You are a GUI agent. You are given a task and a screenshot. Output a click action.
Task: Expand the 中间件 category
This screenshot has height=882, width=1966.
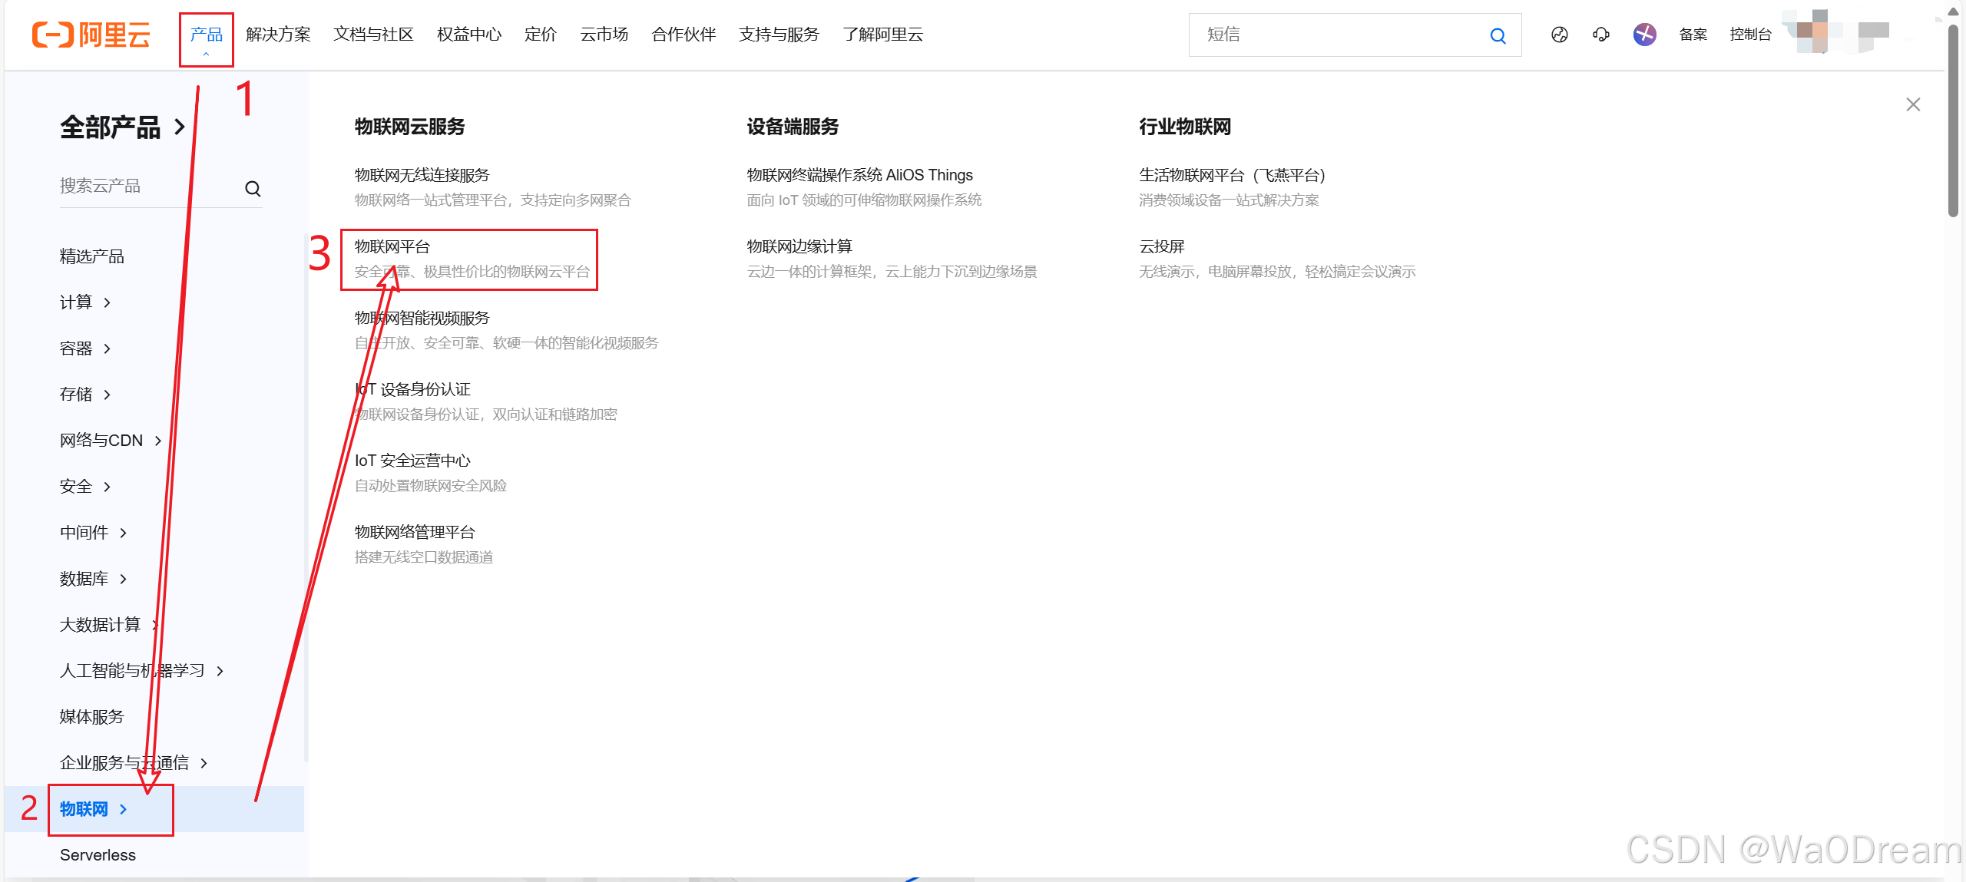94,533
